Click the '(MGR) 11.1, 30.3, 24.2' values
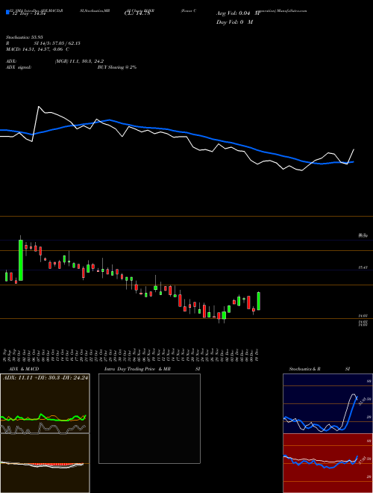This screenshot has height=493, width=373. pos(79,61)
